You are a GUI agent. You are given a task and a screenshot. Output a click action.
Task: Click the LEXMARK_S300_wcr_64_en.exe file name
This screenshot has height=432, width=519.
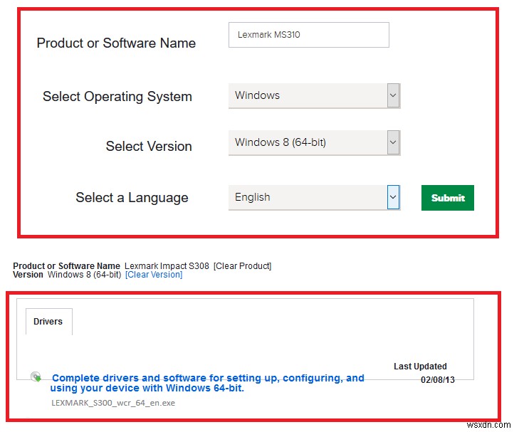(113, 403)
